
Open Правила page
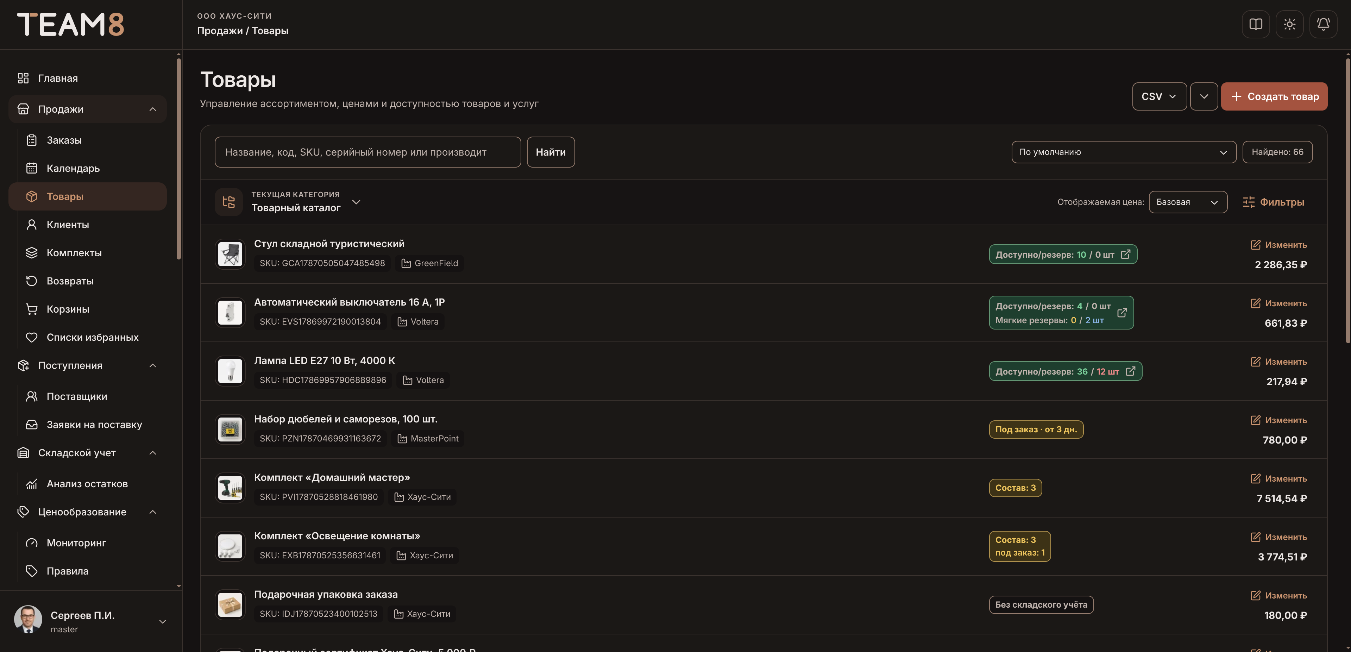pyautogui.click(x=92, y=571)
